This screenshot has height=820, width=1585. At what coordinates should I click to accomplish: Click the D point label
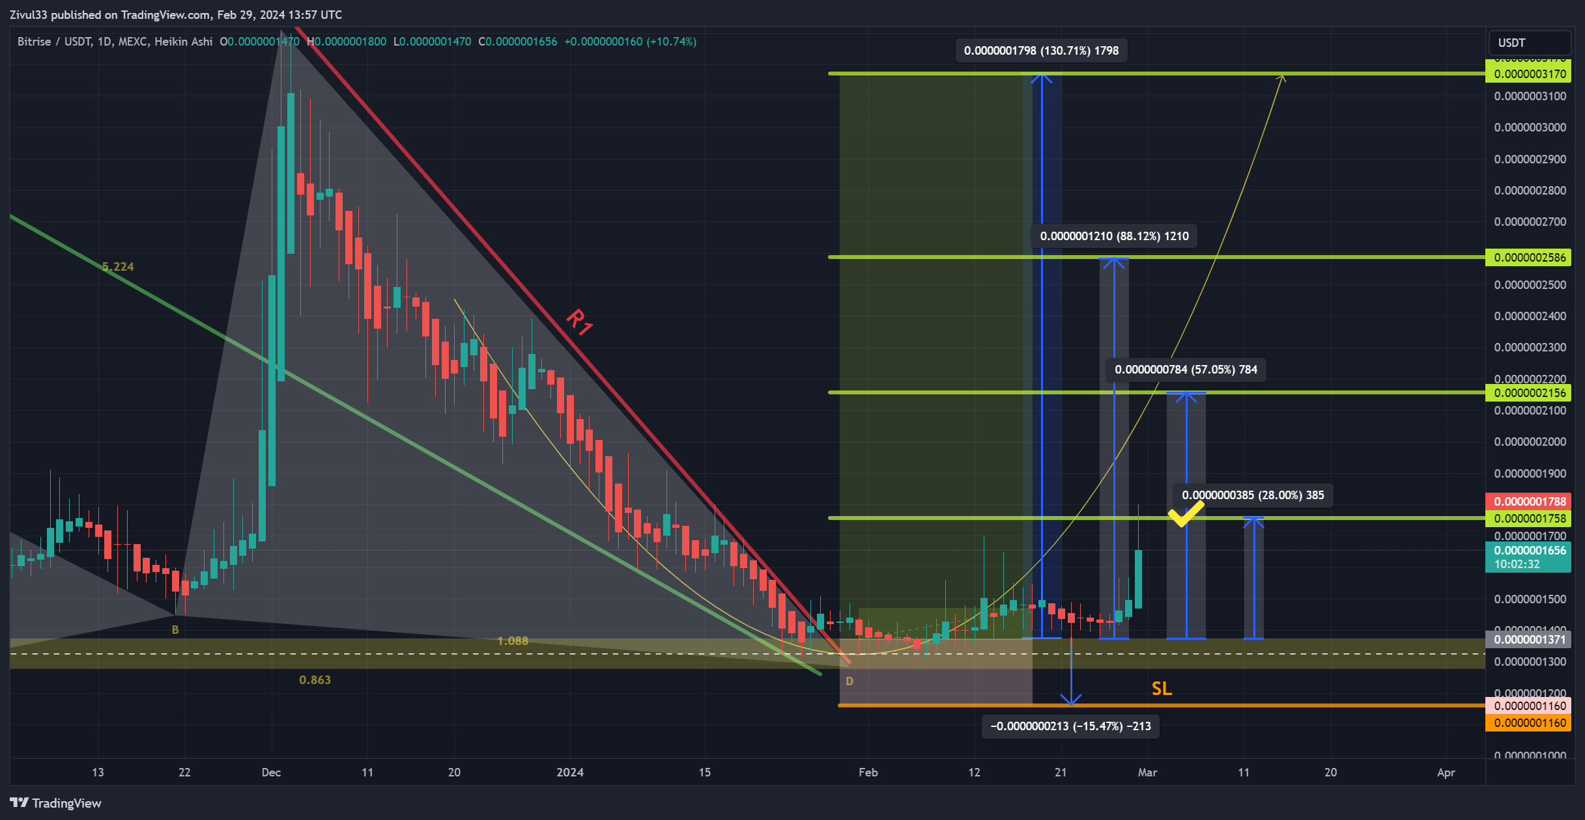[x=849, y=681]
